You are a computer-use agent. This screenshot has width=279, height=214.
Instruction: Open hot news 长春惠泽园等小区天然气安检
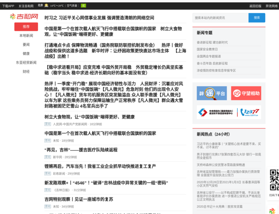[x=228, y=184]
